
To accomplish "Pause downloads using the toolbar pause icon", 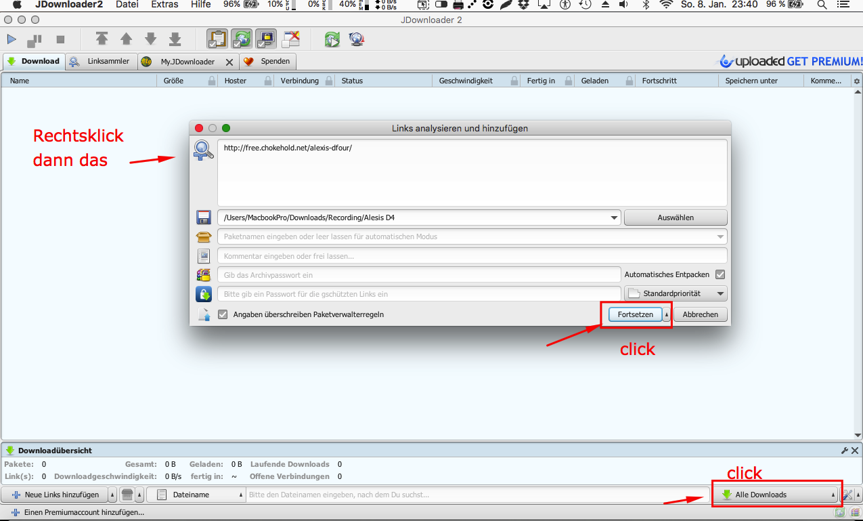I will click(x=35, y=39).
